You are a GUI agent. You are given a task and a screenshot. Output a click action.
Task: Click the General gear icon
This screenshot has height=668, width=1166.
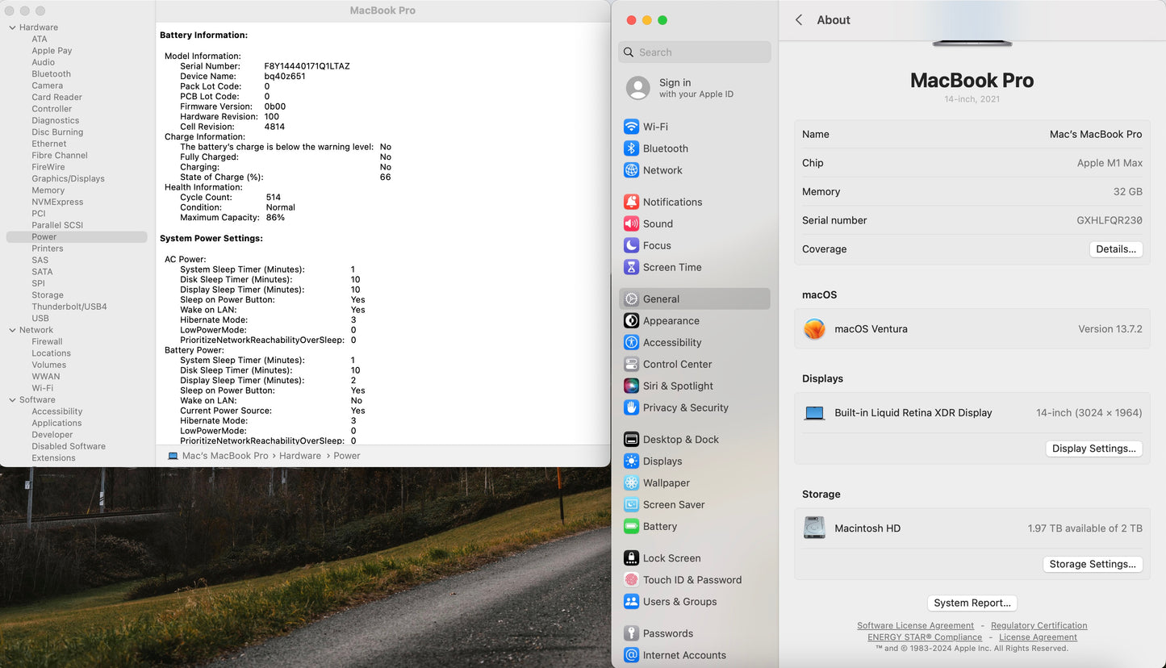pyautogui.click(x=631, y=299)
